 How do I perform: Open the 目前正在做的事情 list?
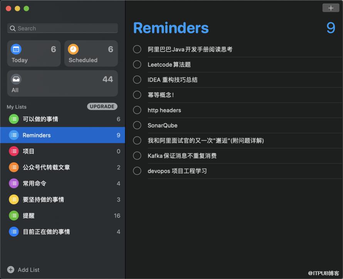(62, 232)
